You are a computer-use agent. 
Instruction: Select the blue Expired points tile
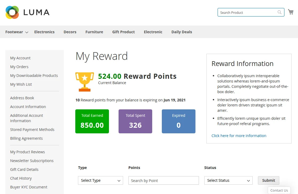(178, 121)
